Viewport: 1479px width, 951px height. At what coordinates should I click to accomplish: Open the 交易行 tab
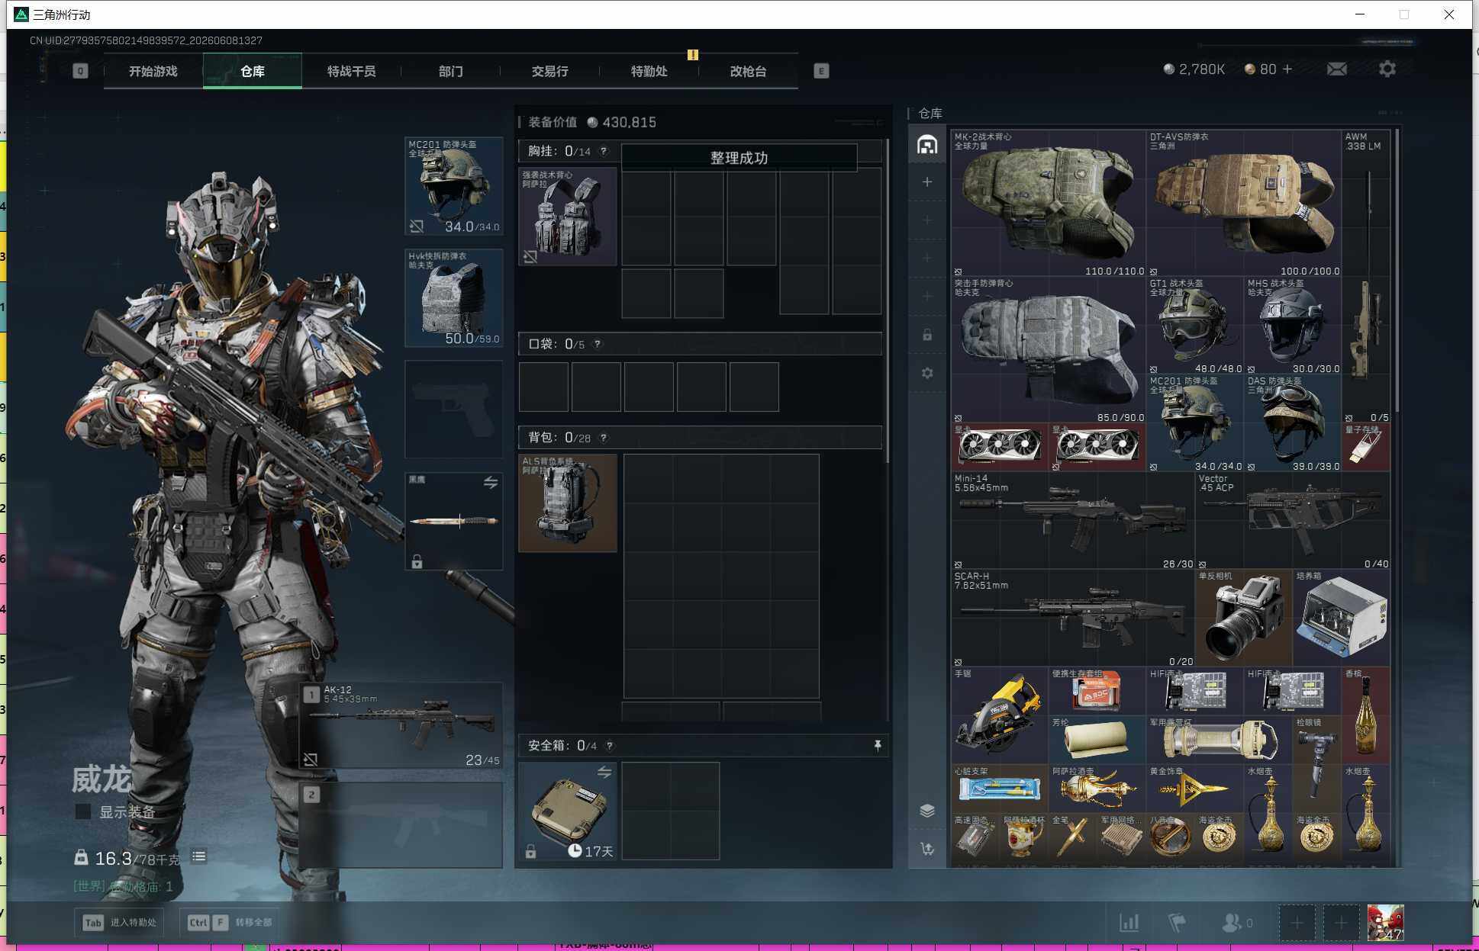[x=550, y=71]
